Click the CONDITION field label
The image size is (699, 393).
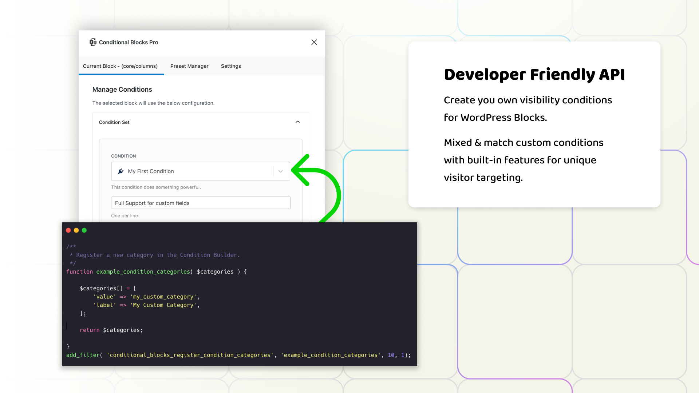(x=123, y=156)
